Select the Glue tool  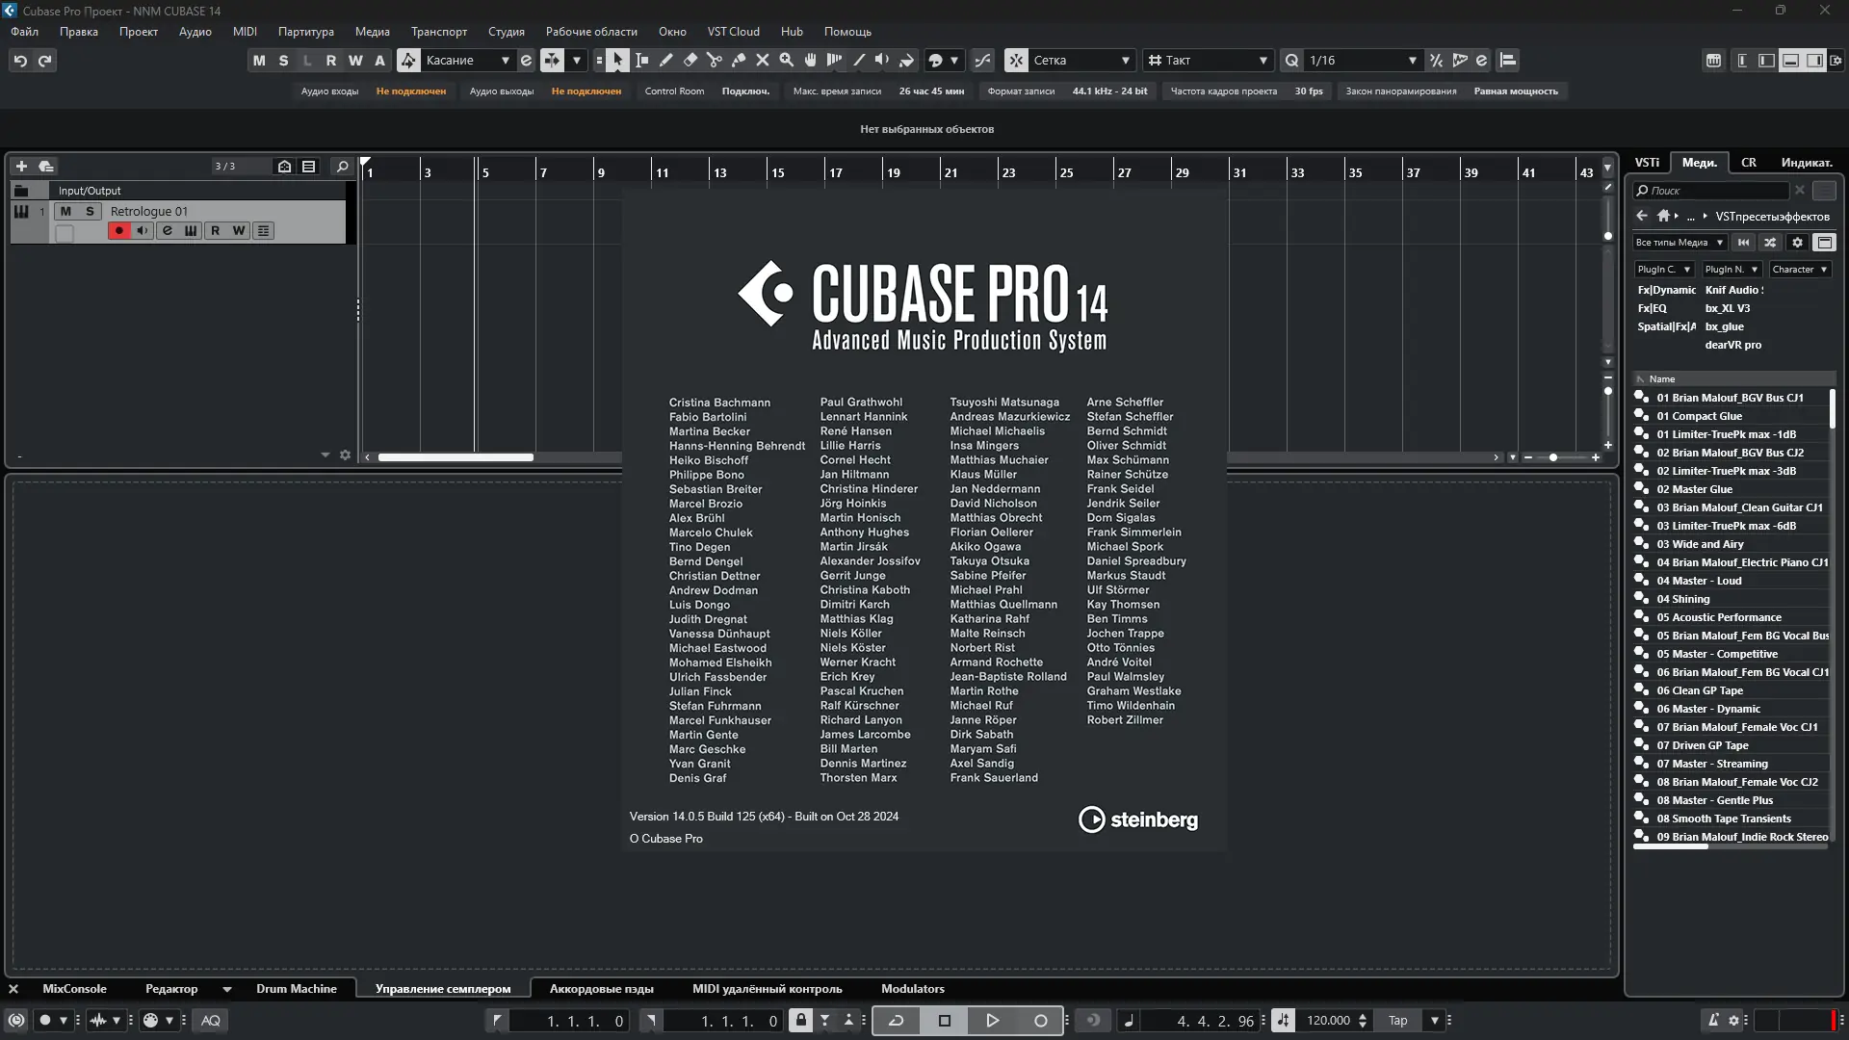pyautogui.click(x=739, y=60)
